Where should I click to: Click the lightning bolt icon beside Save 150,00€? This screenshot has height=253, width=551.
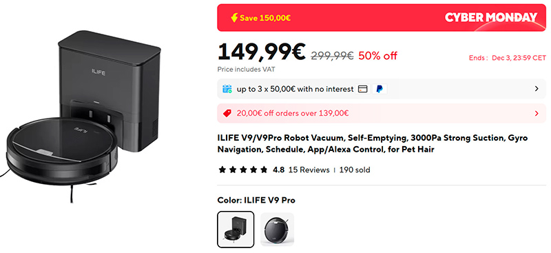(x=234, y=18)
